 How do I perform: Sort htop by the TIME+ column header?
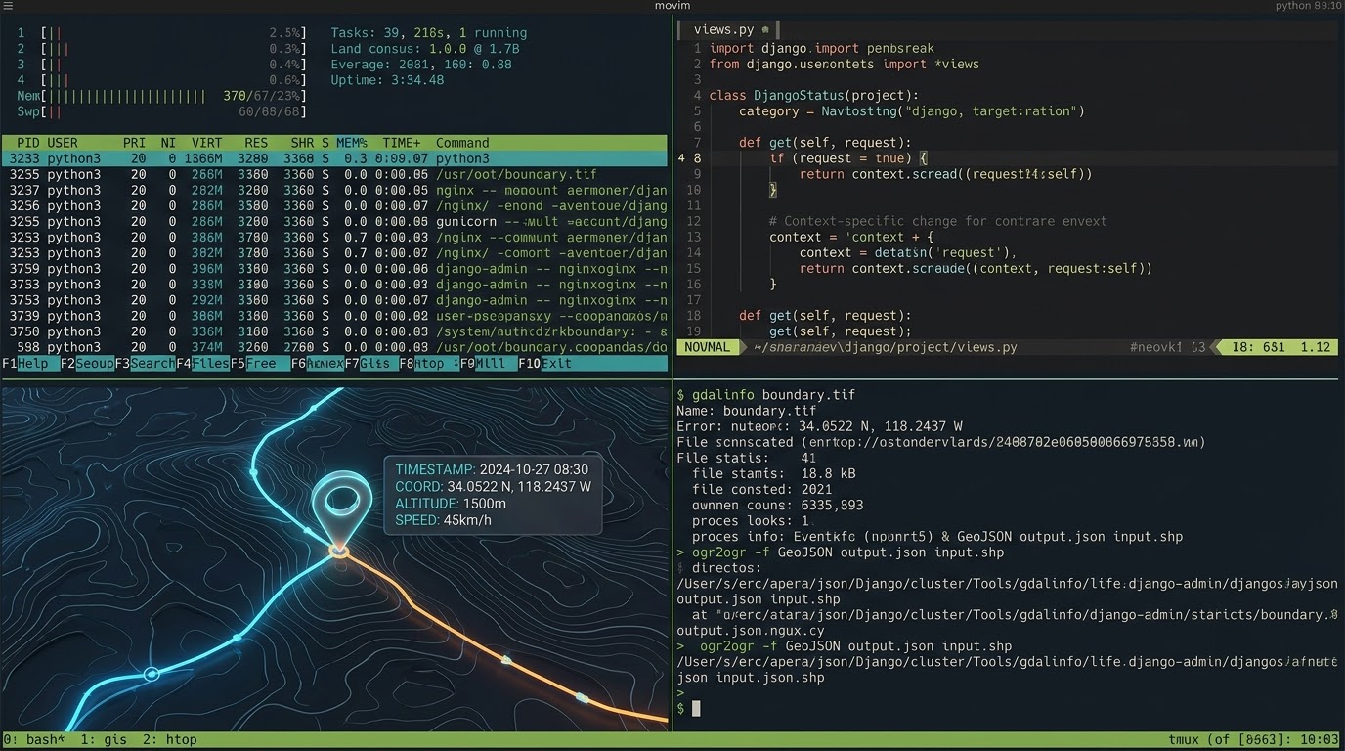[402, 143]
